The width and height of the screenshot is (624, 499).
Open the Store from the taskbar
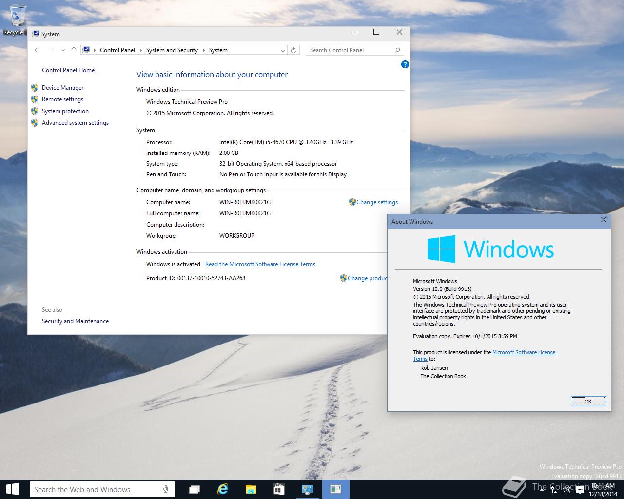[x=279, y=489]
